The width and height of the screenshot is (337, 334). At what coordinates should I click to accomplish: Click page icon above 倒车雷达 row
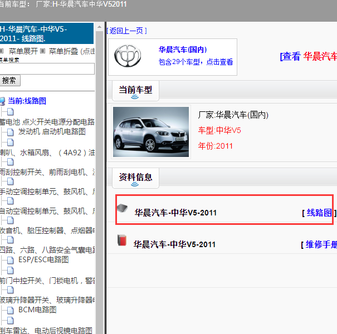[11, 321]
